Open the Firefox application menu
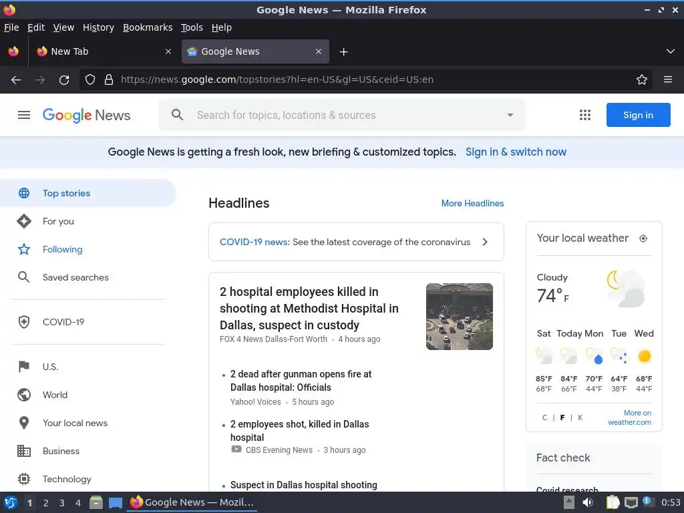The height and width of the screenshot is (513, 684). point(668,79)
